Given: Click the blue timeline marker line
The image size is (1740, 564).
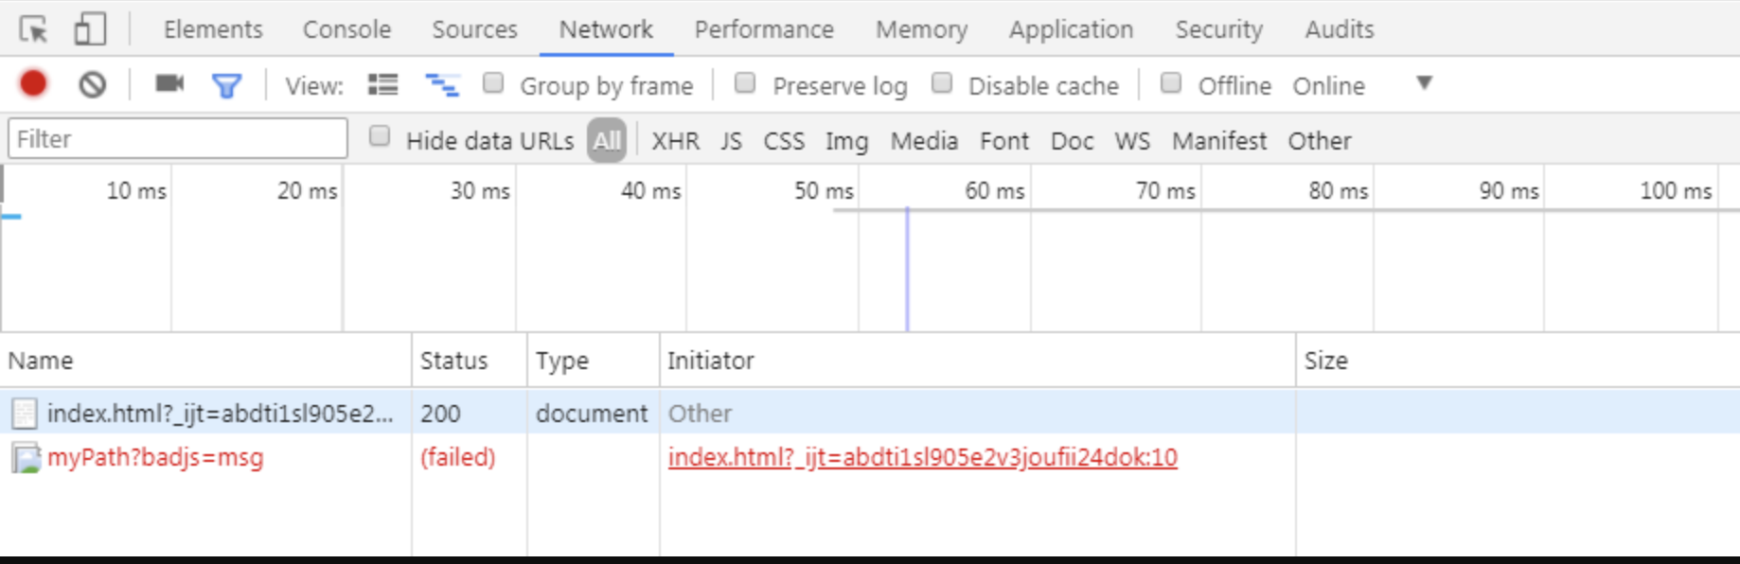Looking at the screenshot, I should pyautogui.click(x=907, y=270).
